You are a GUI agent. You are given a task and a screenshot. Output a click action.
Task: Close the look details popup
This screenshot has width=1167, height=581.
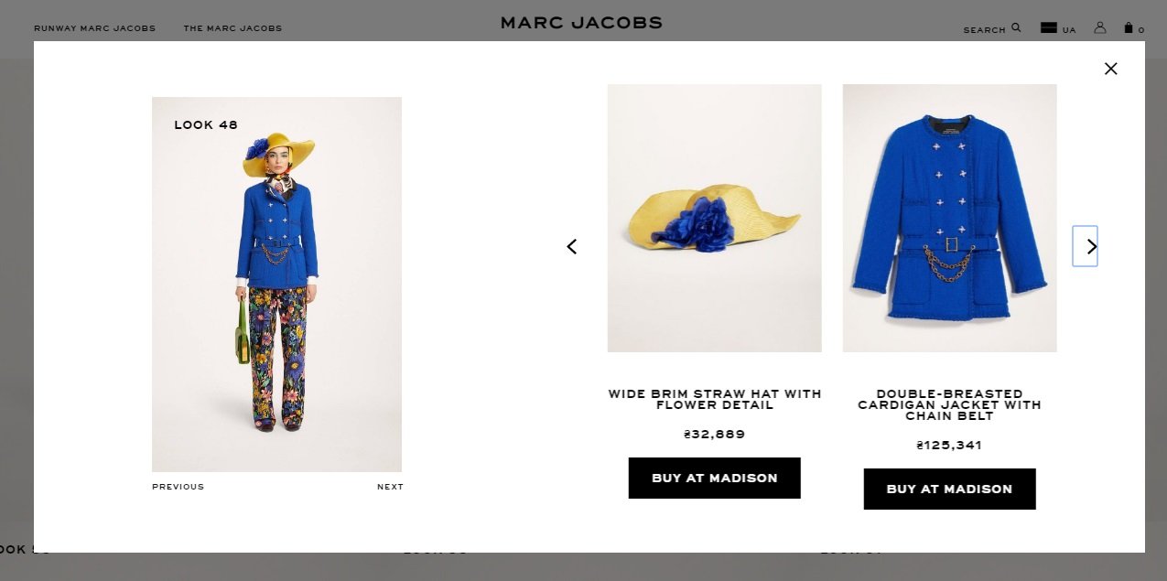(1110, 69)
